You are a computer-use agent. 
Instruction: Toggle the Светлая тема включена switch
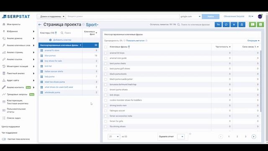(x=4, y=139)
